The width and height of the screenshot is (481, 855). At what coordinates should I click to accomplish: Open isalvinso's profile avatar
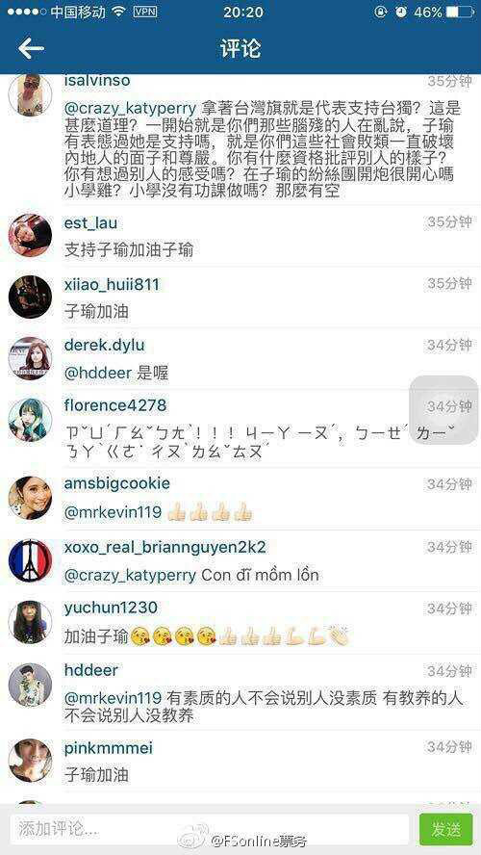coord(30,95)
